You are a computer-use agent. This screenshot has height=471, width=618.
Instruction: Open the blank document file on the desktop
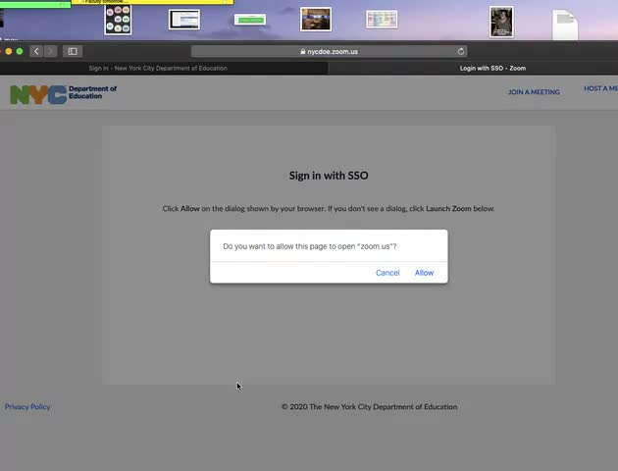[565, 25]
